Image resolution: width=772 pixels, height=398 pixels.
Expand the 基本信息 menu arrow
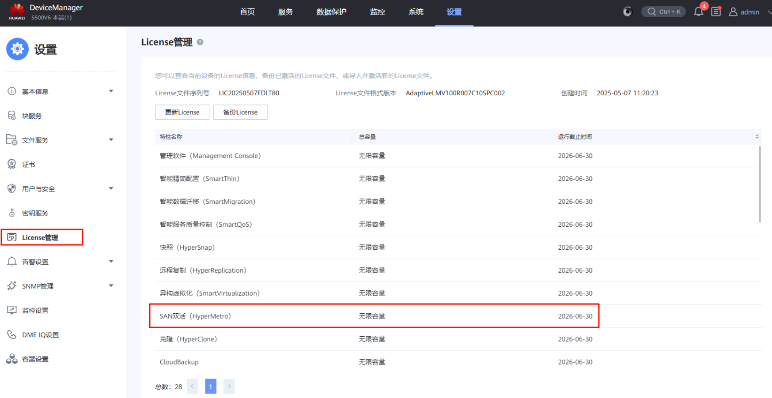111,91
